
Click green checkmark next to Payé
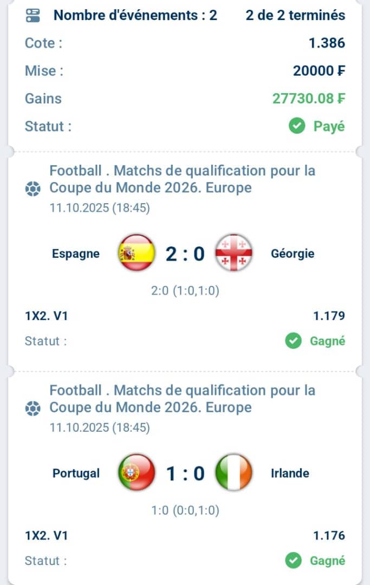point(296,127)
